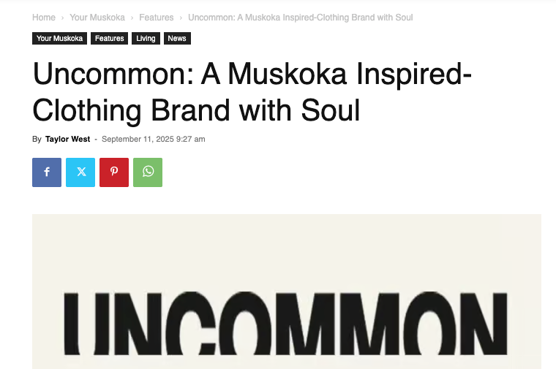Open the News category tag
Viewport: 556px width, 369px height.
(x=177, y=39)
